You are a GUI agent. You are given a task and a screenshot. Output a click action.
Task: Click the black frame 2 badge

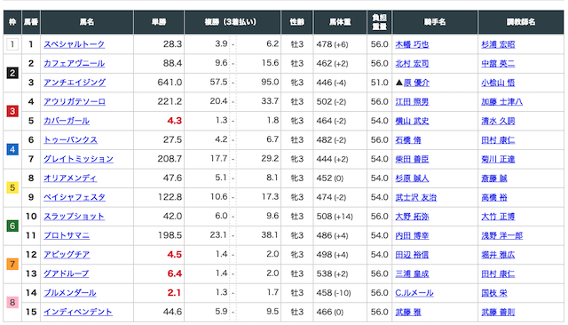pyautogui.click(x=12, y=73)
